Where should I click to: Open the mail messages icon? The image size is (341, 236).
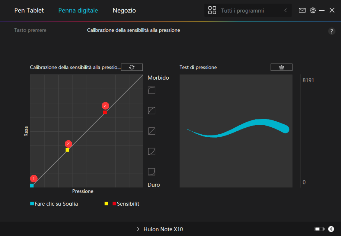302,10
